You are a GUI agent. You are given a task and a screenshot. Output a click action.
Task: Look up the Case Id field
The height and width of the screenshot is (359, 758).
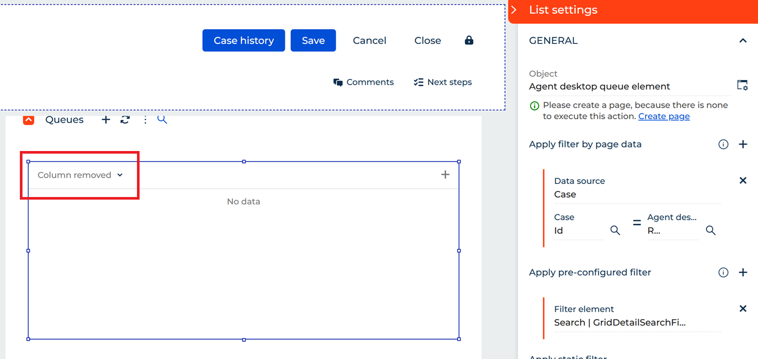(x=615, y=230)
